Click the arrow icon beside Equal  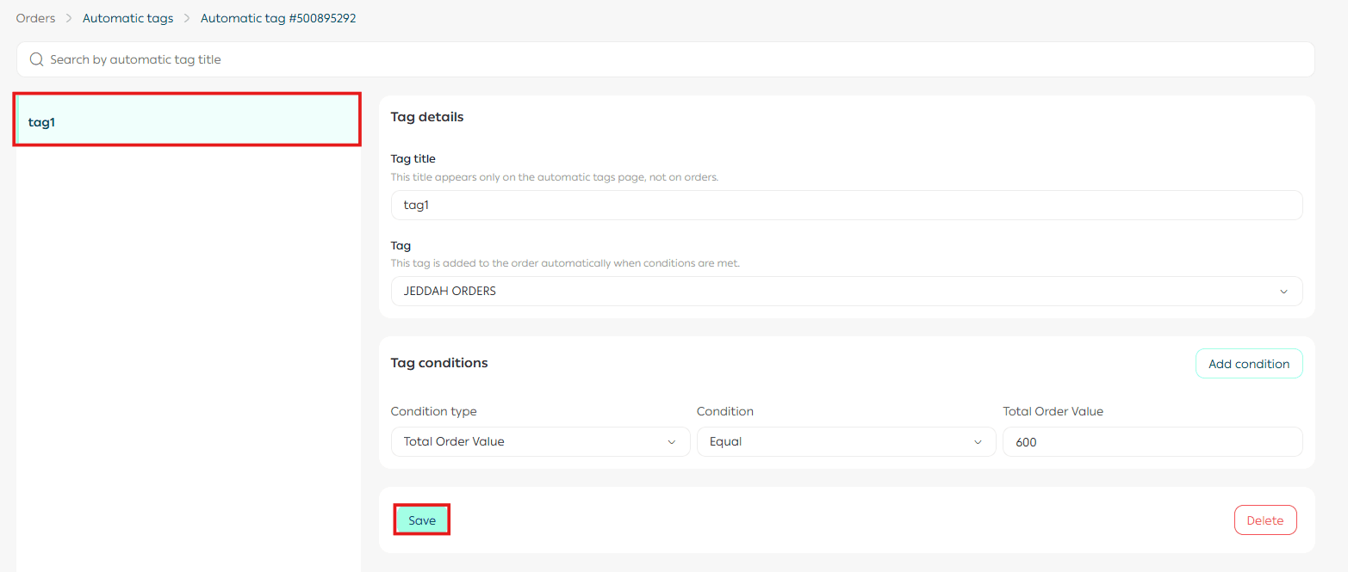(978, 442)
